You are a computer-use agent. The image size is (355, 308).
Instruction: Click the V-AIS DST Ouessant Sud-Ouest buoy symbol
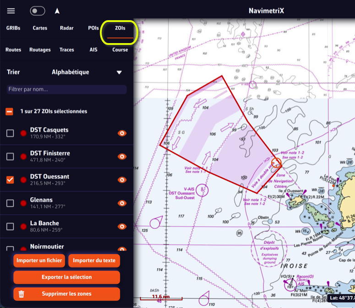point(202,190)
